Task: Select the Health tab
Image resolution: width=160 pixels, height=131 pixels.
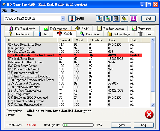Action: 65,33
